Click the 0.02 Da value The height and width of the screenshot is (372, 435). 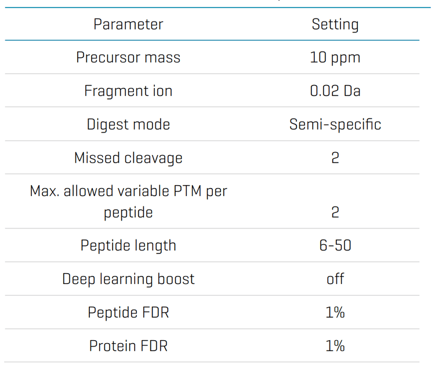click(335, 91)
